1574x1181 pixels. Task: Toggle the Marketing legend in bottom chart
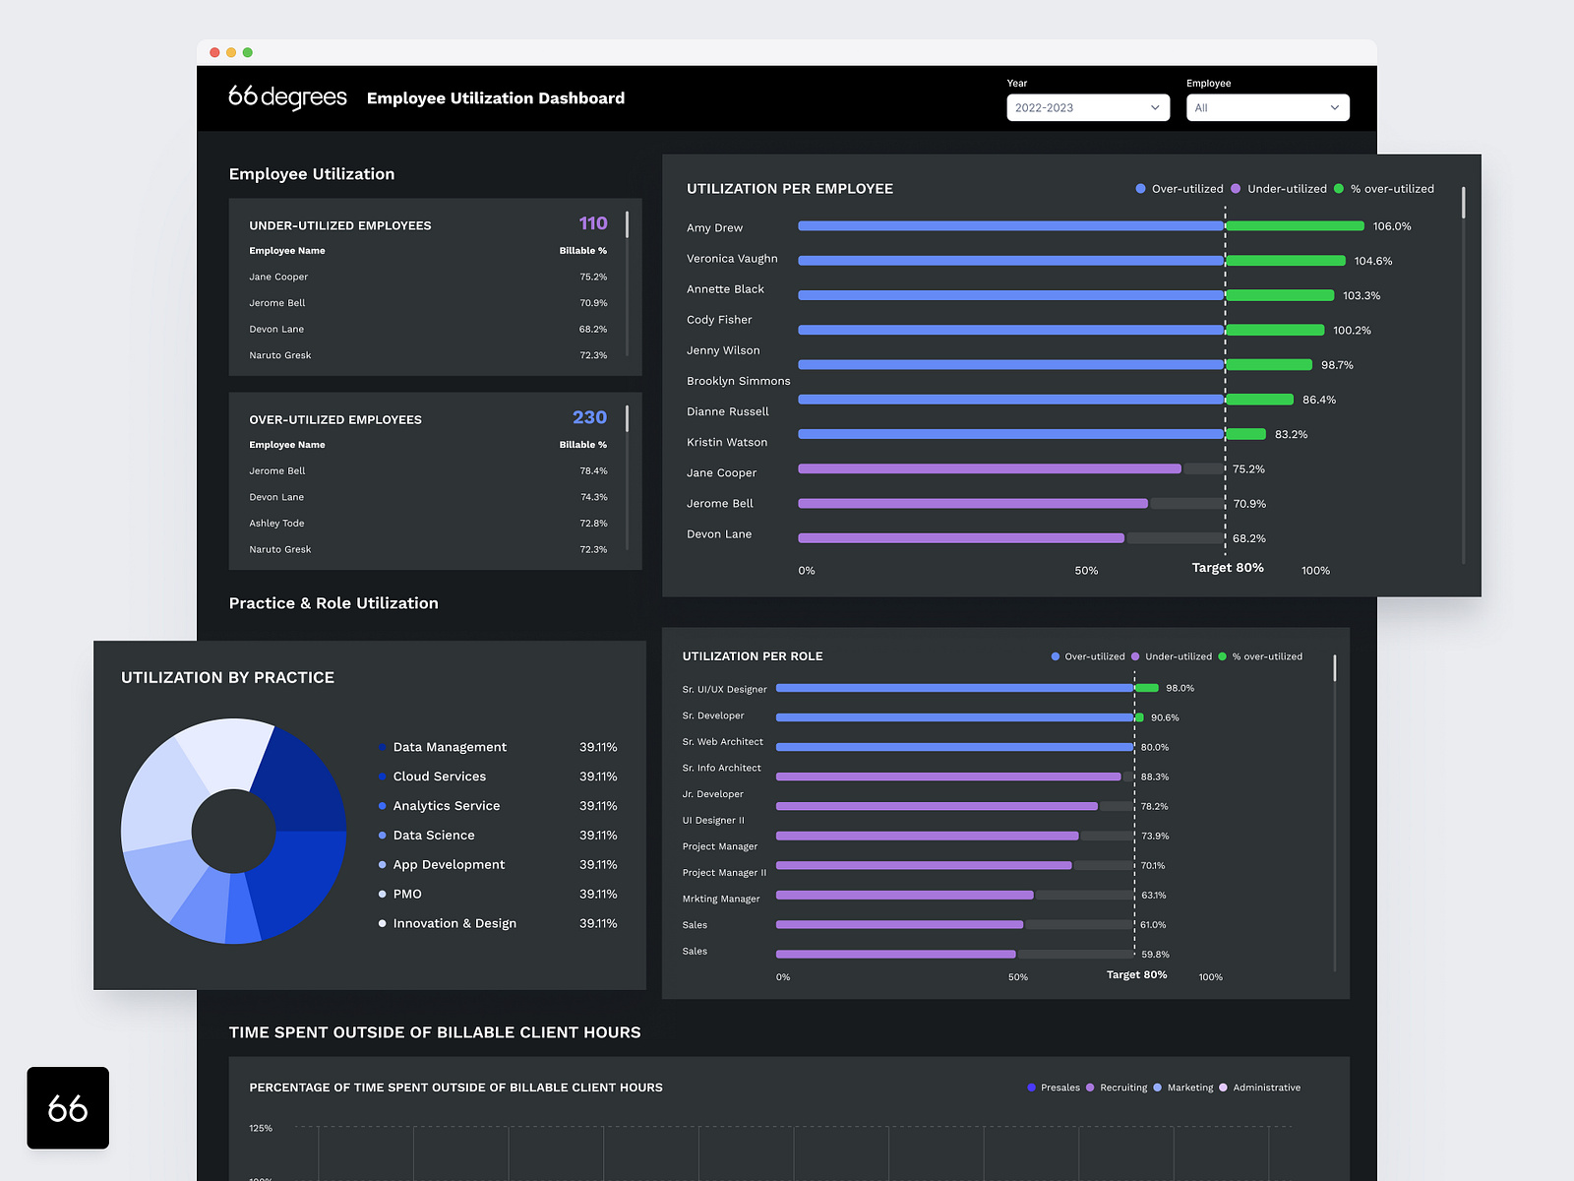[1161, 1088]
